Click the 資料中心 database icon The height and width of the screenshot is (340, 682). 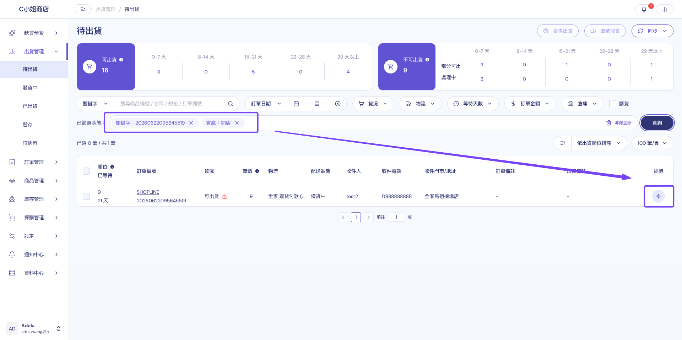tap(12, 273)
